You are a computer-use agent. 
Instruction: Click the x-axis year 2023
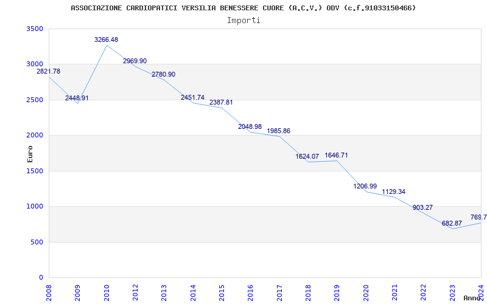pos(452,292)
